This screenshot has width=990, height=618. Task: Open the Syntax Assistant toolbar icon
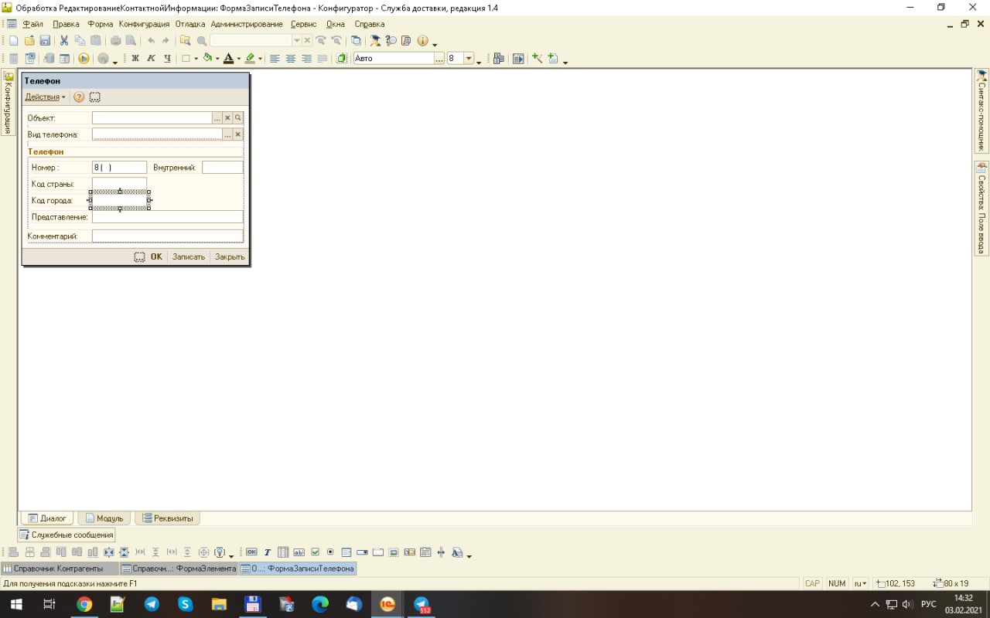(x=375, y=41)
